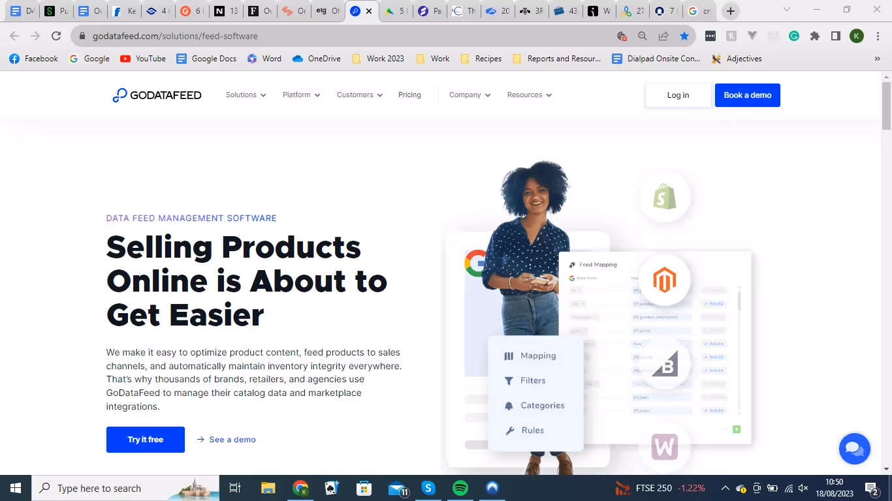Click the share page icon in address bar
This screenshot has width=892, height=501.
tap(663, 37)
